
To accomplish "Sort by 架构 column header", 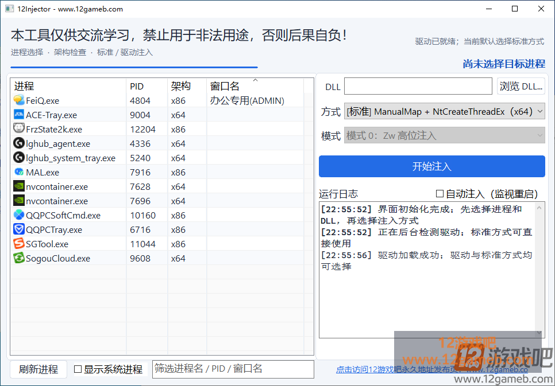I will pyautogui.click(x=187, y=86).
